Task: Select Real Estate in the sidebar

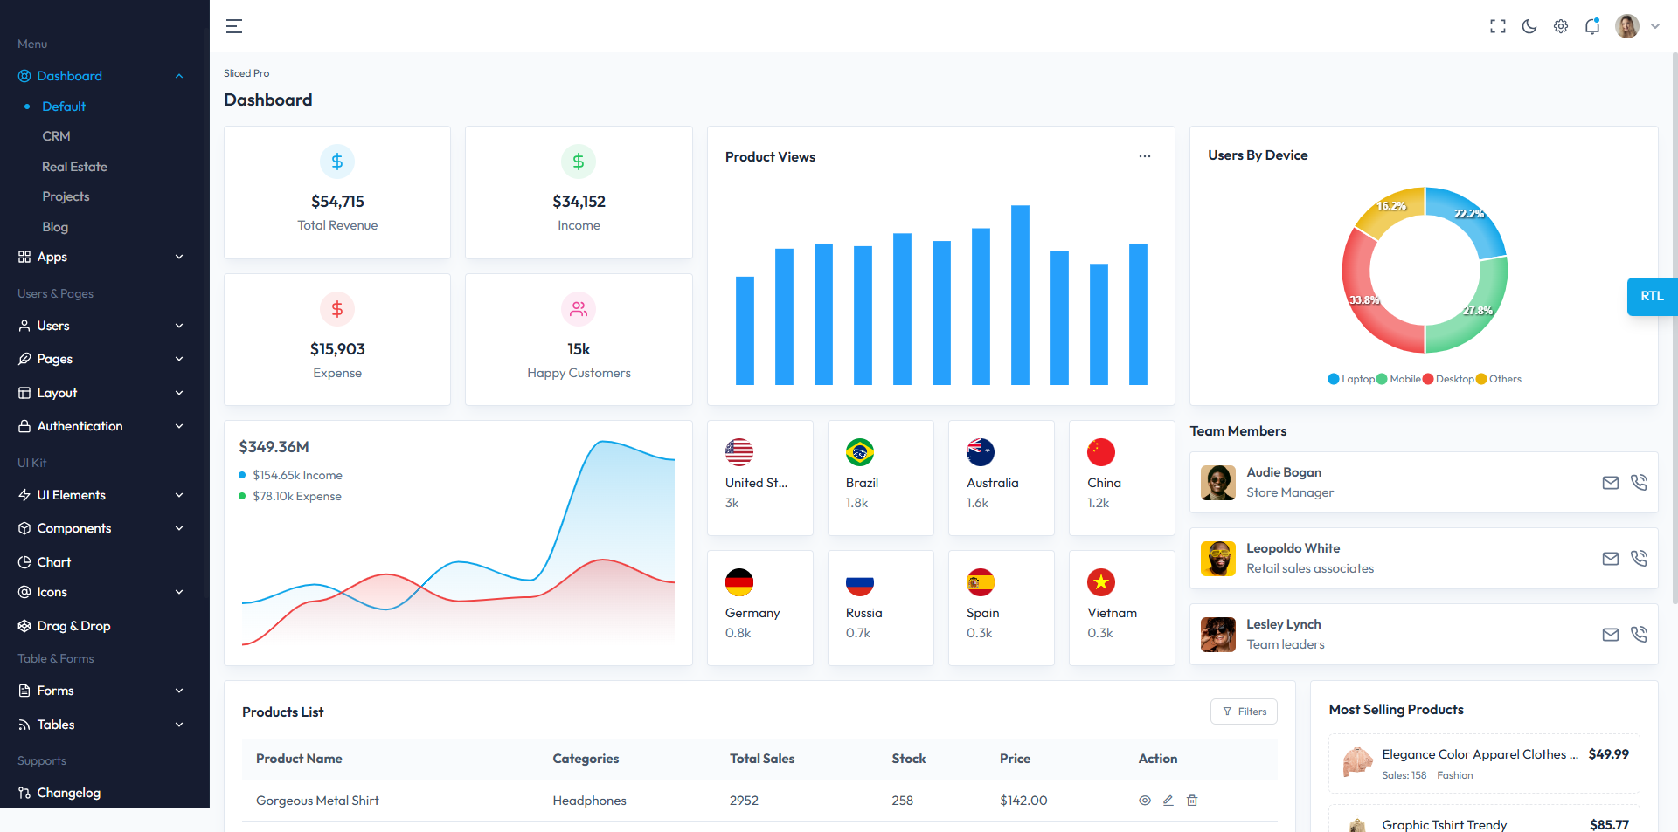Action: [74, 167]
